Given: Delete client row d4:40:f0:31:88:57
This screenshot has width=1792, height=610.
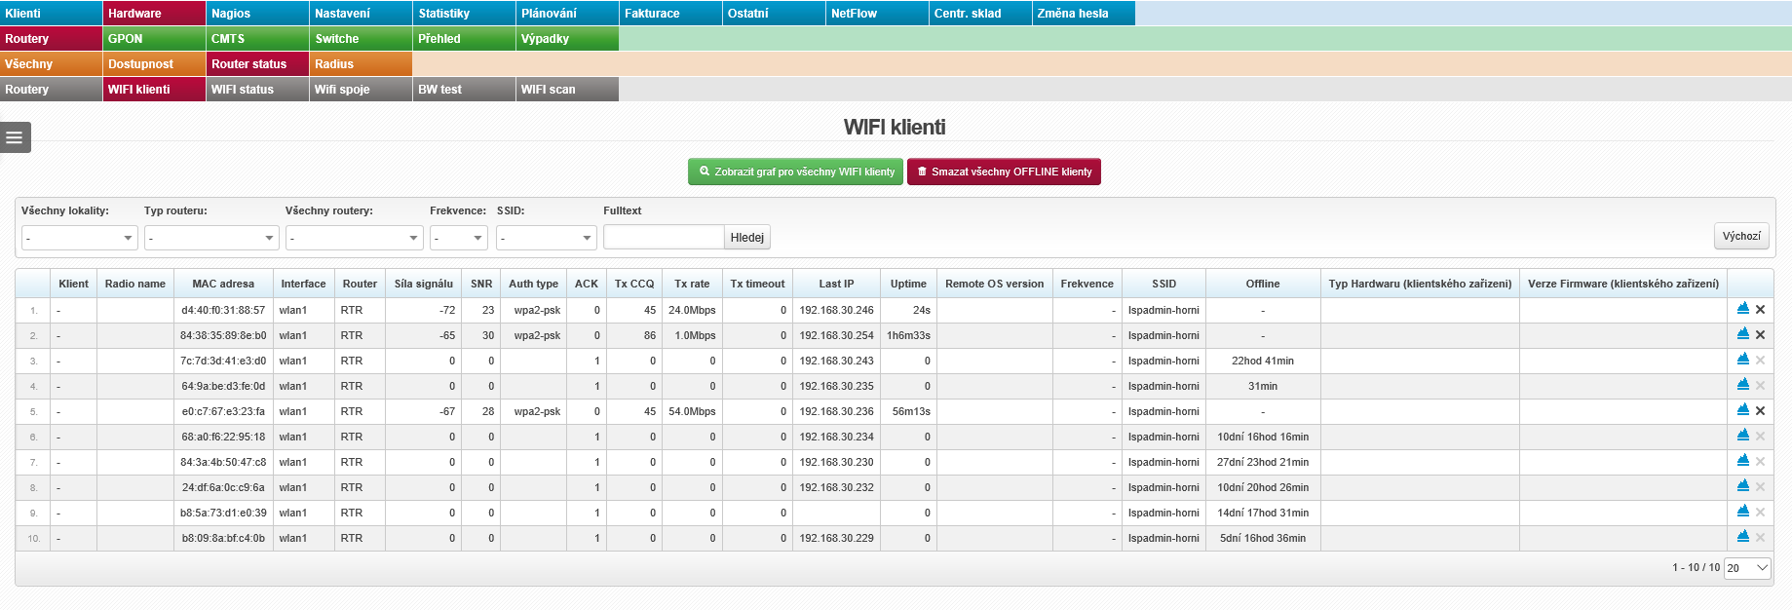Looking at the screenshot, I should tap(1761, 310).
